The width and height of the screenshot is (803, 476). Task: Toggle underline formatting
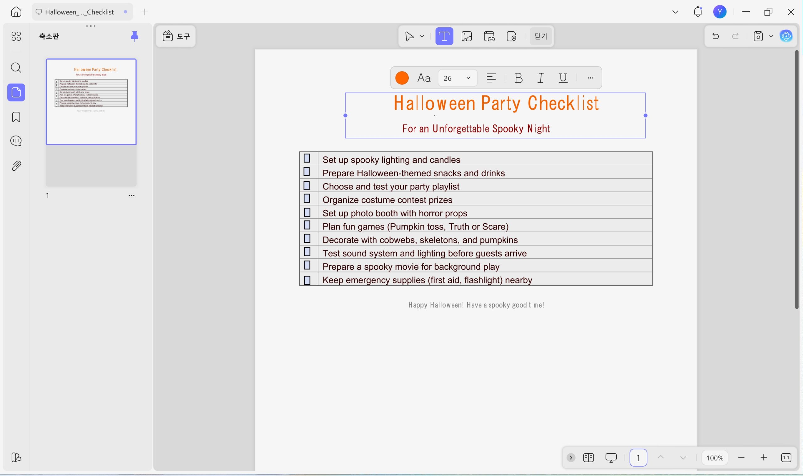(563, 78)
